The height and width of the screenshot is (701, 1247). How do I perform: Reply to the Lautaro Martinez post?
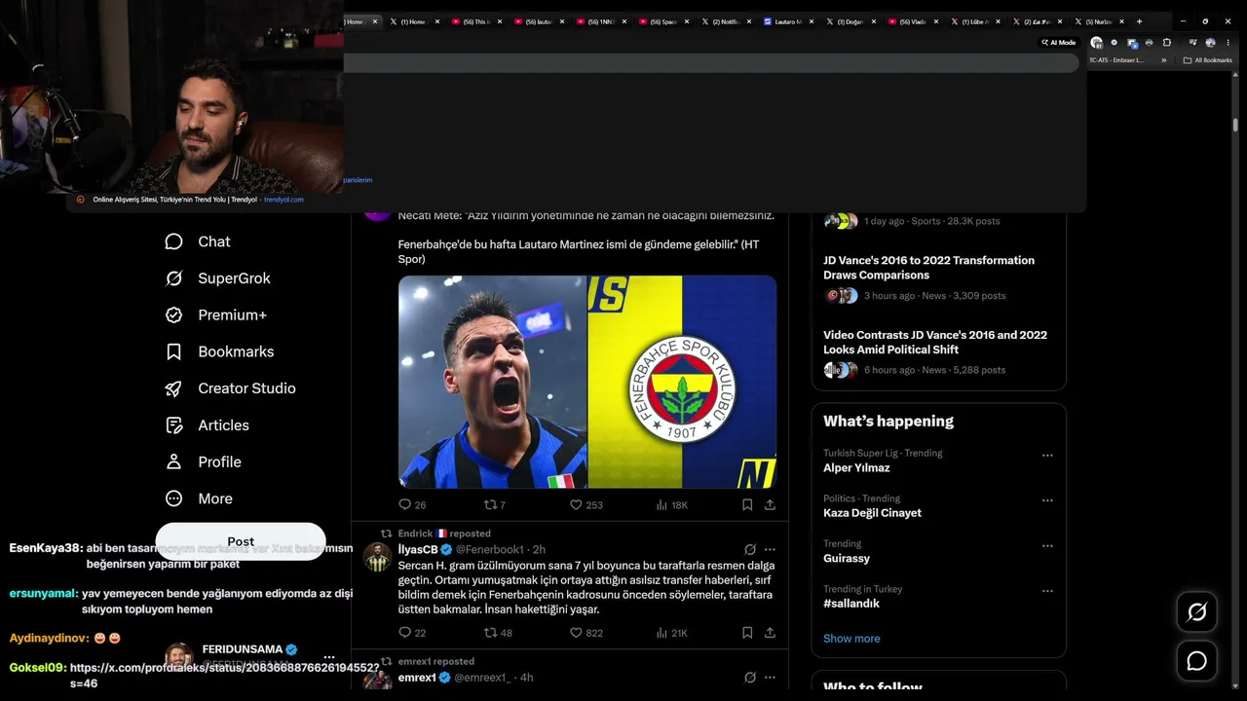pyautogui.click(x=412, y=504)
